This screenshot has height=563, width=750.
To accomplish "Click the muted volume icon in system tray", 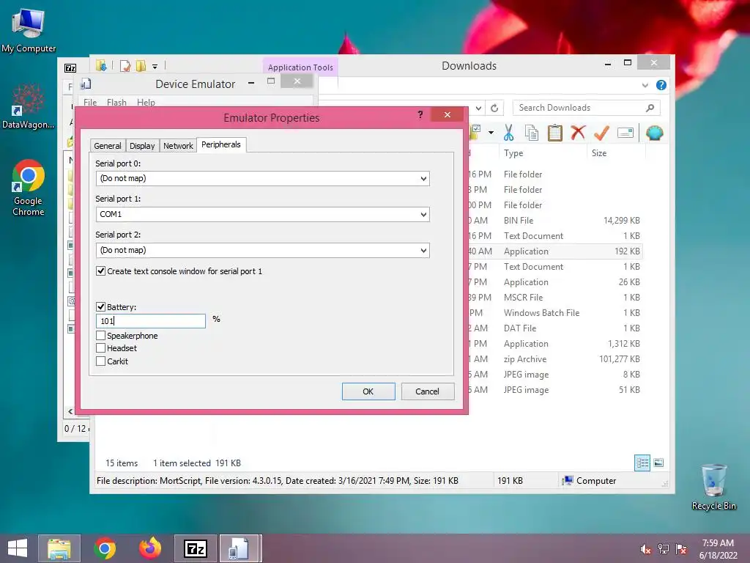I will tap(645, 549).
